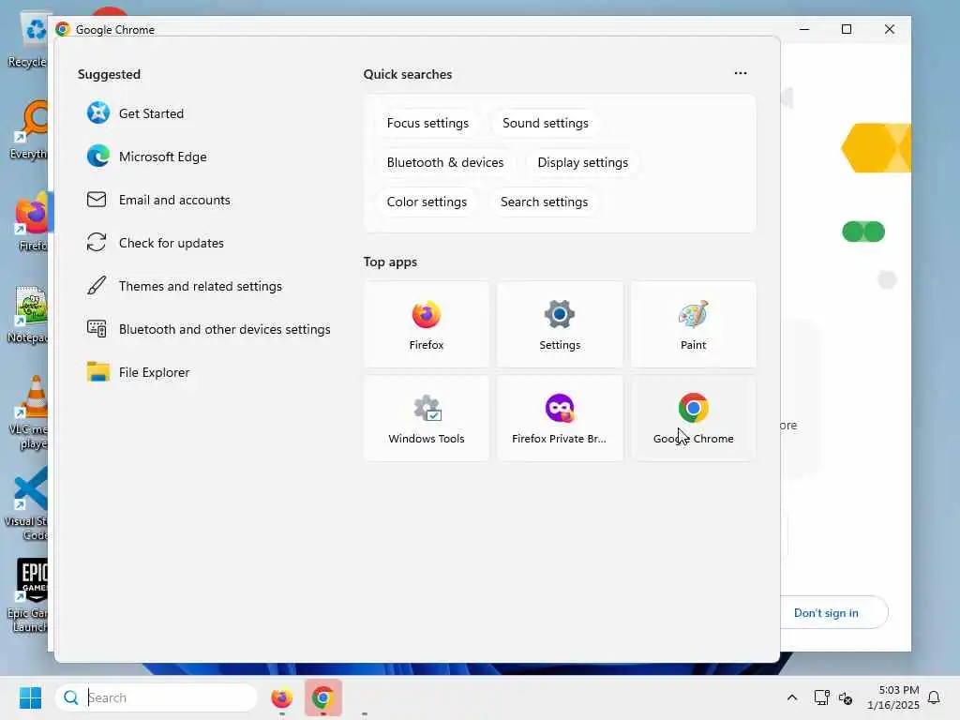
Task: Click the Sound settings quick search
Action: coord(545,123)
